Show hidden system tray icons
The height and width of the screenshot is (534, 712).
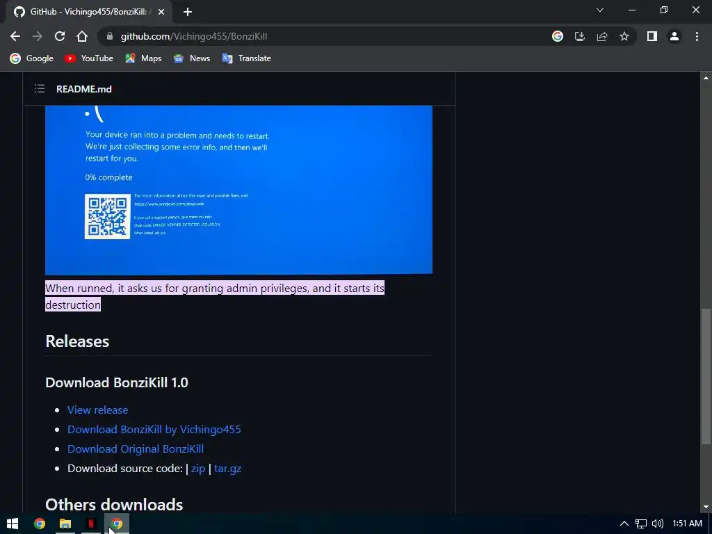(x=624, y=524)
